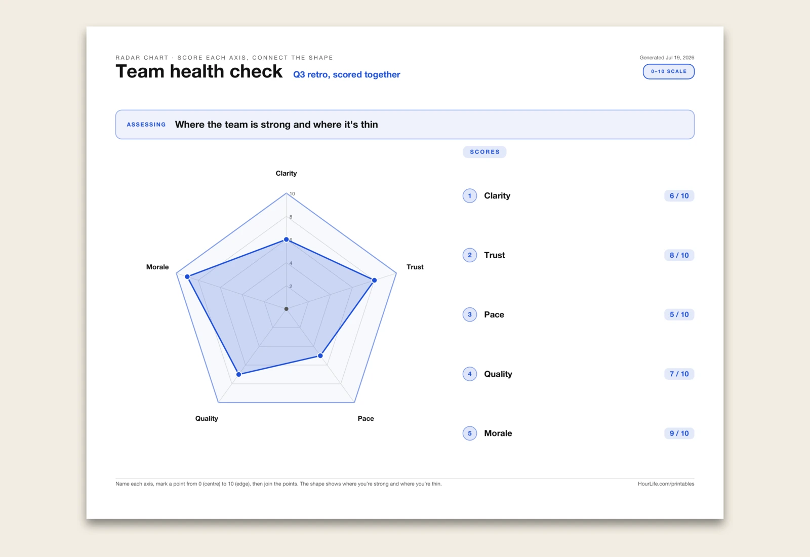Viewport: 810px width, 557px height.
Task: Click the 9 / 10 score badge
Action: tap(679, 433)
